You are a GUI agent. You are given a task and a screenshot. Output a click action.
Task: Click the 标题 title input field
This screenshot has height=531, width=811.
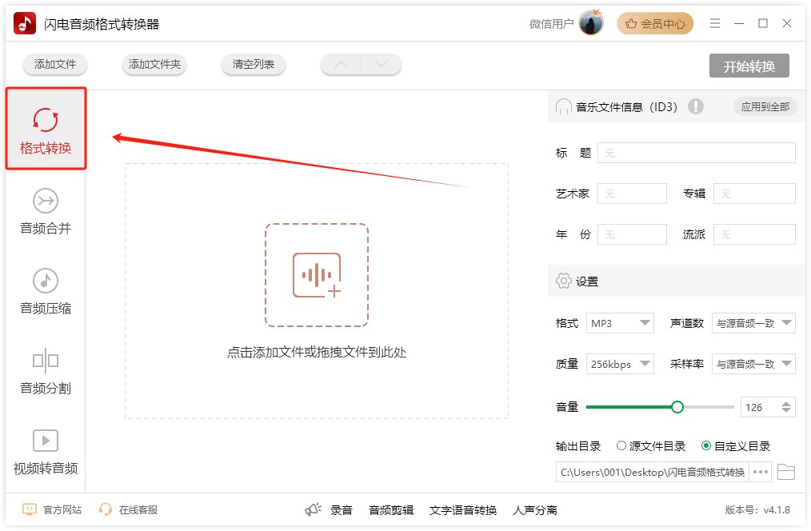(696, 152)
